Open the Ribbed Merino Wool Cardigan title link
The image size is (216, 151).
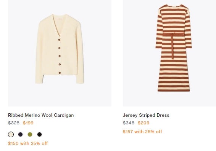pos(41,115)
